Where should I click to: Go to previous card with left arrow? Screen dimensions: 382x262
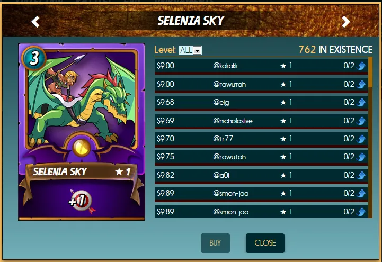[35, 22]
